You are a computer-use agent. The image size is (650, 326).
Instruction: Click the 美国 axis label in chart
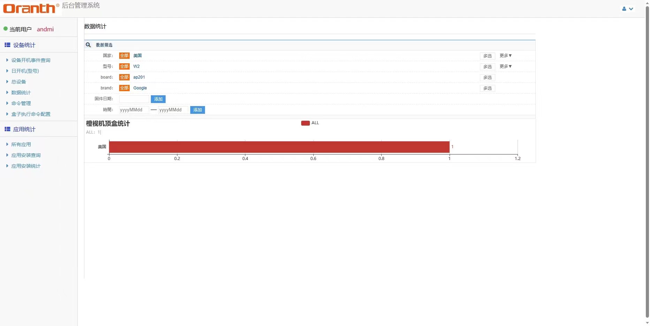click(x=102, y=147)
